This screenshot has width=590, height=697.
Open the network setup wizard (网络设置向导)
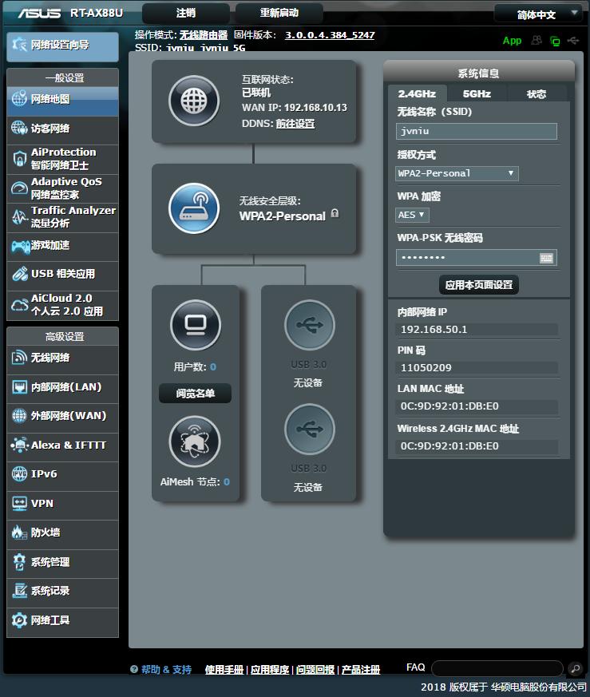(x=63, y=46)
